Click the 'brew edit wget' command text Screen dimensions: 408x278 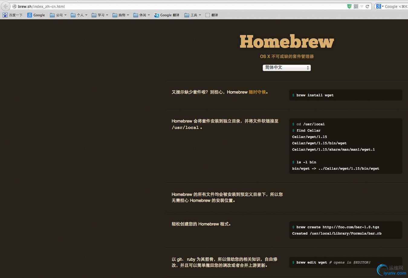tap(312, 262)
